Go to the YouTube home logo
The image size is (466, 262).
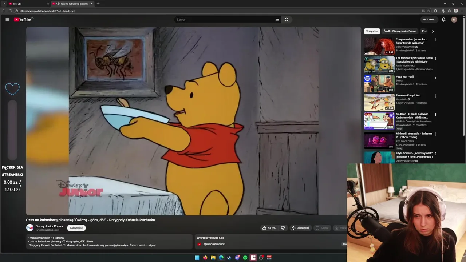click(x=23, y=20)
